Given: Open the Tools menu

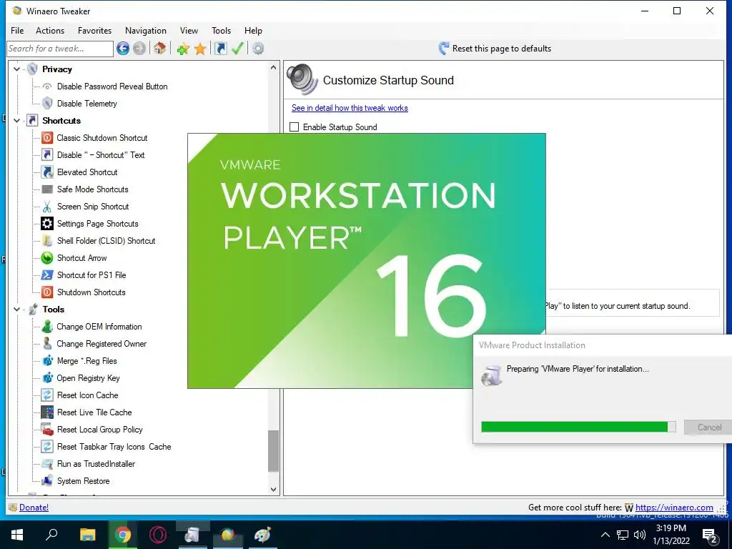Looking at the screenshot, I should [222, 30].
